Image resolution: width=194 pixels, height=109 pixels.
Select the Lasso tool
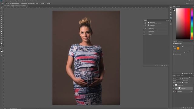pyautogui.click(x=2, y=12)
